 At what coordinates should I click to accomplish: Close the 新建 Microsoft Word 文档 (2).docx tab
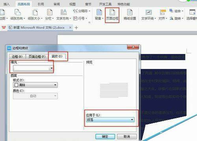(70, 28)
